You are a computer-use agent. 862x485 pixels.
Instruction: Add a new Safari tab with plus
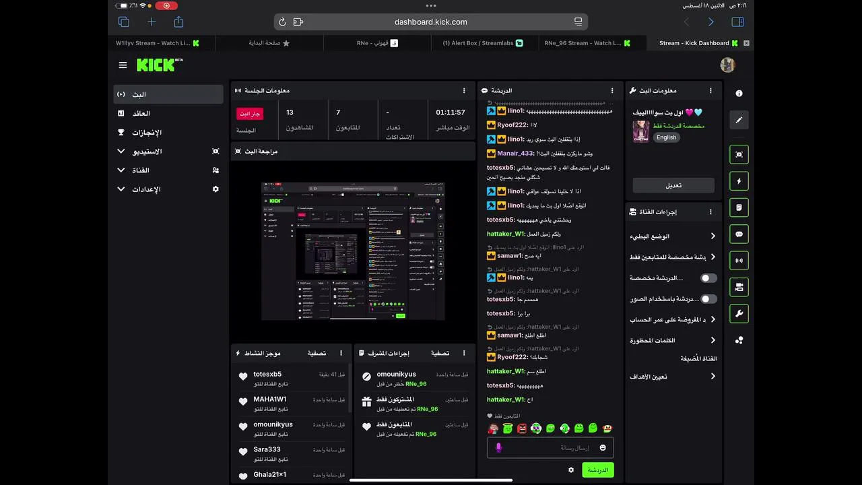tap(152, 22)
